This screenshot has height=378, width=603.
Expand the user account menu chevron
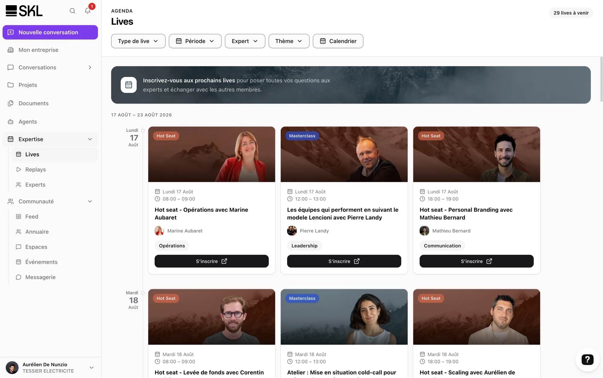pyautogui.click(x=92, y=367)
